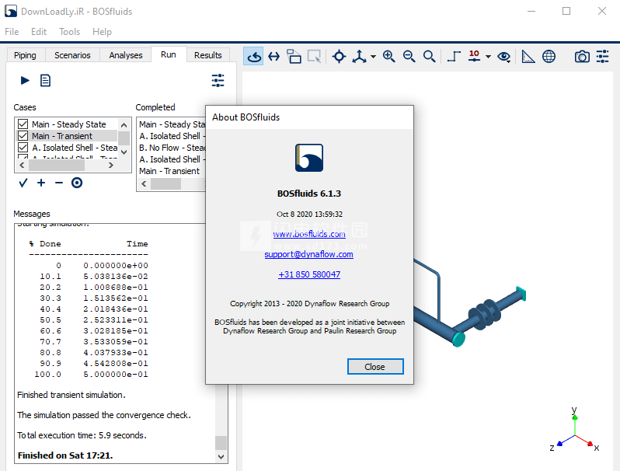Open the run options sliders icon
This screenshot has height=471, width=620.
218,80
